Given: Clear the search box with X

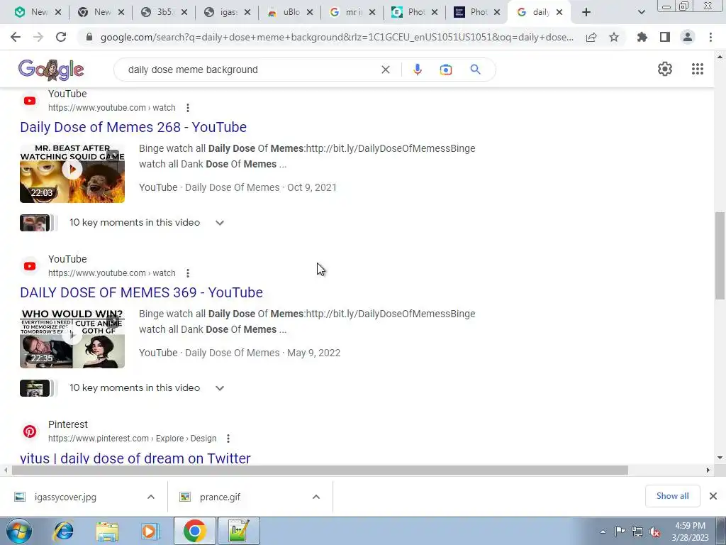Looking at the screenshot, I should (x=385, y=70).
